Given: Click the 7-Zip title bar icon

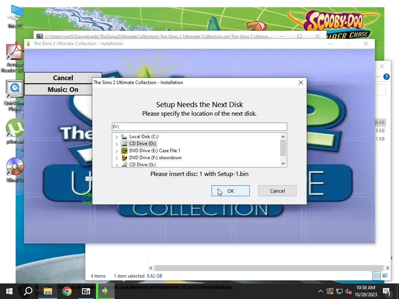Looking at the screenshot, I should 40,36.
